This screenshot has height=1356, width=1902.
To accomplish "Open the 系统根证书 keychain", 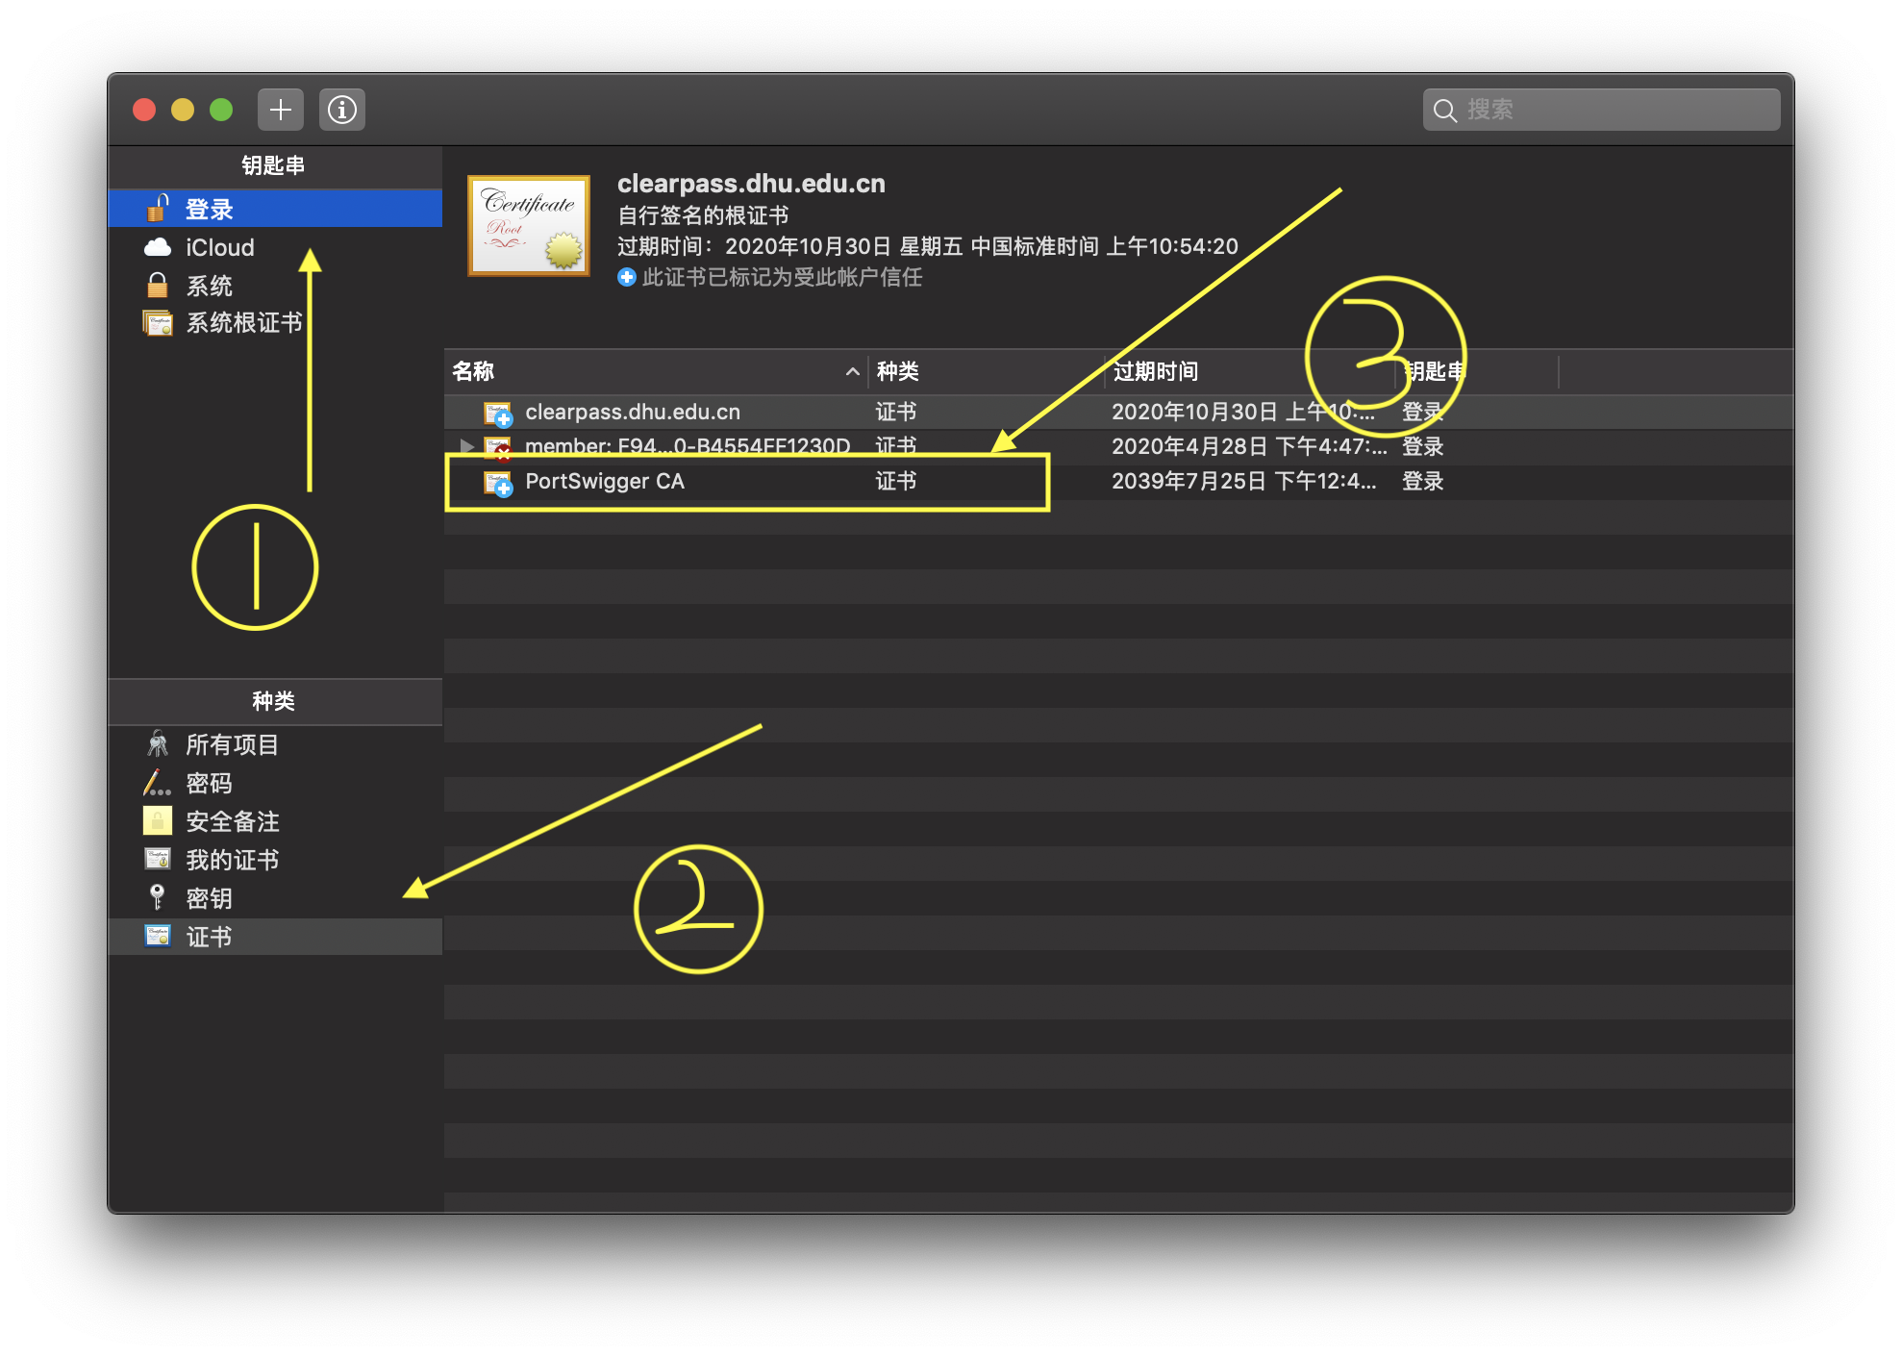I will click(x=242, y=323).
